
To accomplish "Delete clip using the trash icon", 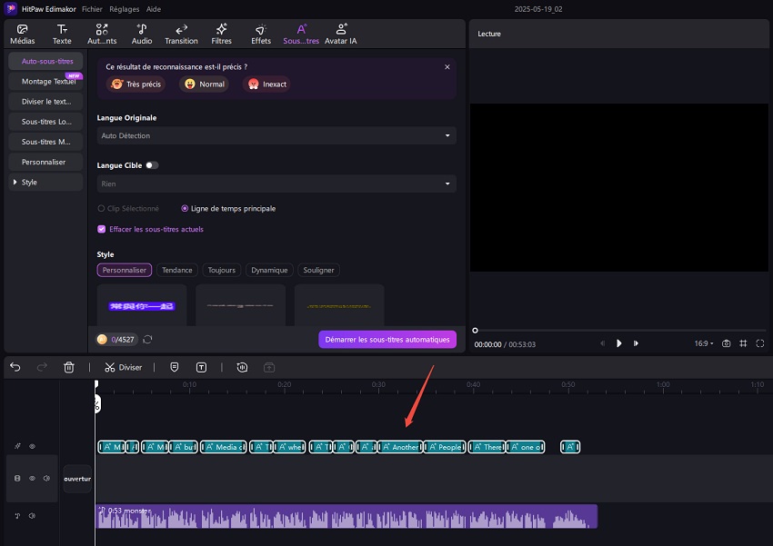I will point(68,367).
